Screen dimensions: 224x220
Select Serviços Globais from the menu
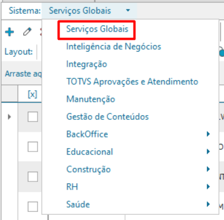click(x=97, y=29)
